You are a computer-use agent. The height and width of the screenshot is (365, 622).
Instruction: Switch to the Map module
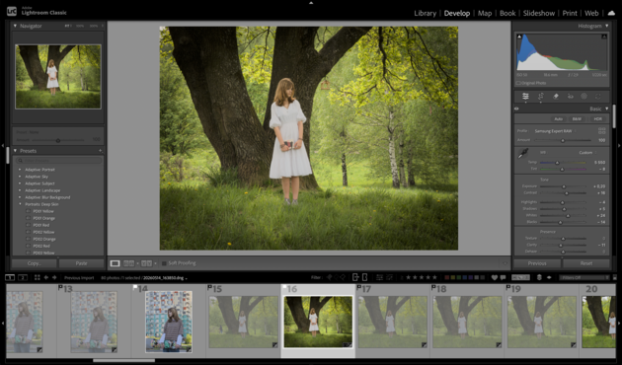click(x=485, y=13)
